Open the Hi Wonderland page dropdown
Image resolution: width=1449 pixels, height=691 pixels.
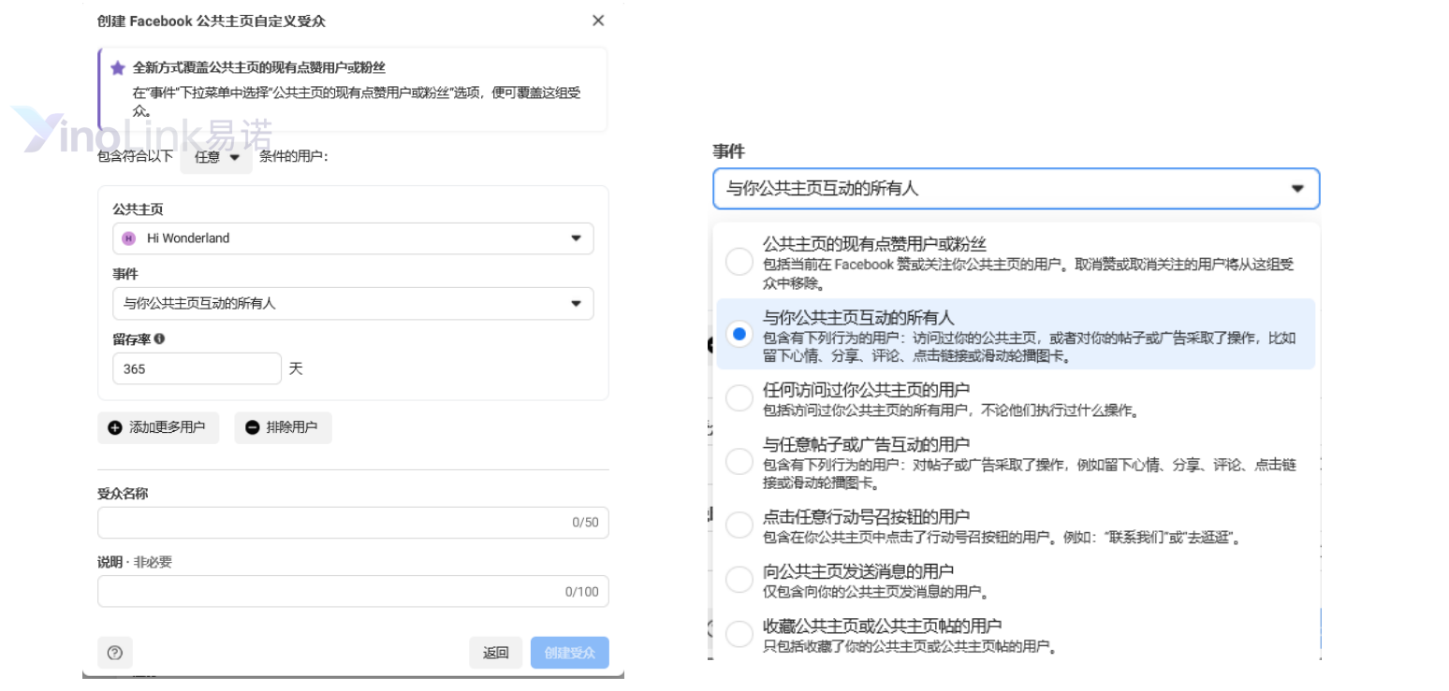pyautogui.click(x=353, y=238)
